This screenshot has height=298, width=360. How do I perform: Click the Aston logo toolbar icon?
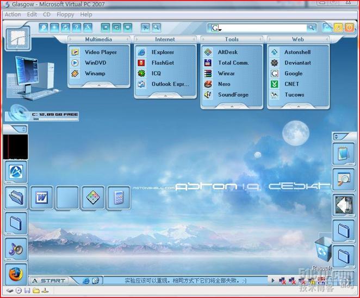click(88, 28)
